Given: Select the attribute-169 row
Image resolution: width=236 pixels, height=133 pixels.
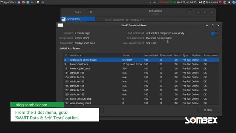Looking at the screenshot, I should [x=141, y=95].
